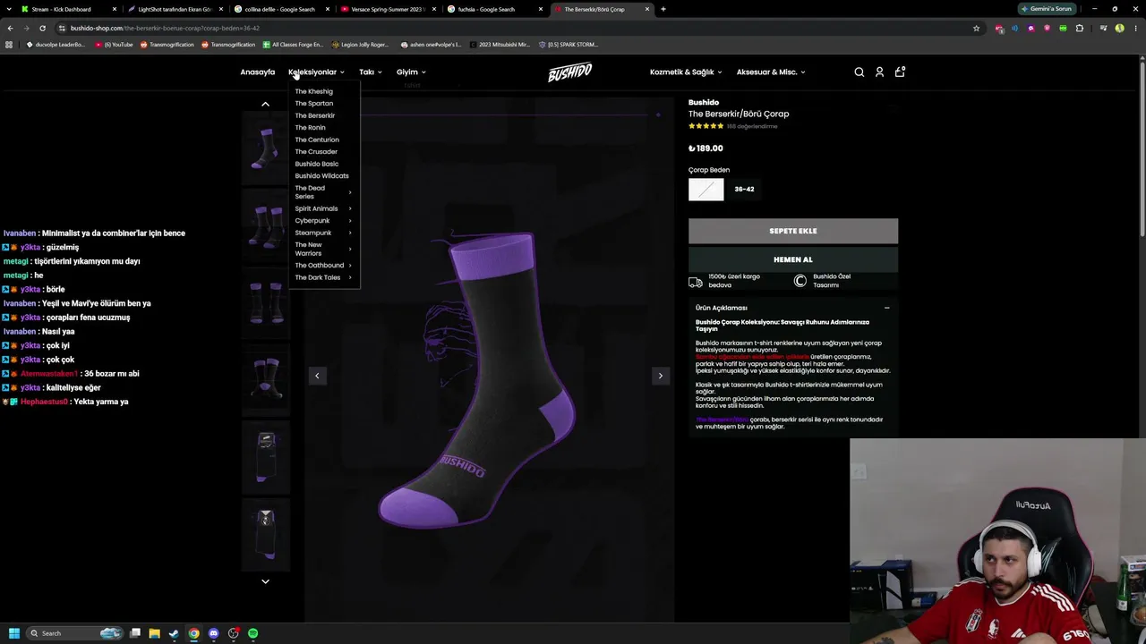Collapse the Ürün Açıklaması section
Screen dimensions: 1146x644
(x=886, y=308)
